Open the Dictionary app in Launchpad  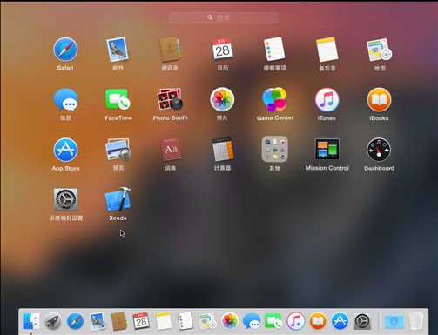[x=171, y=150]
